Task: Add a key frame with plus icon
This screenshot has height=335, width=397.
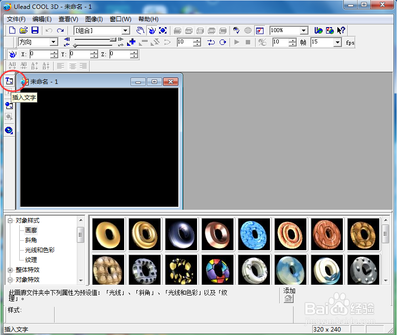Action: click(132, 42)
